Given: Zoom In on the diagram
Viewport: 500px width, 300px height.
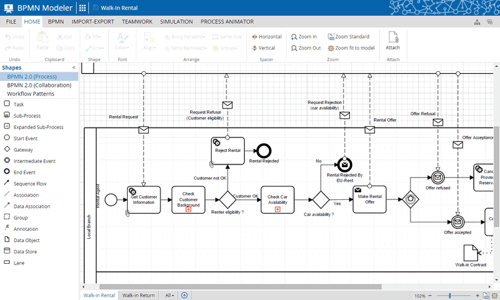Looking at the screenshot, I should 303,37.
